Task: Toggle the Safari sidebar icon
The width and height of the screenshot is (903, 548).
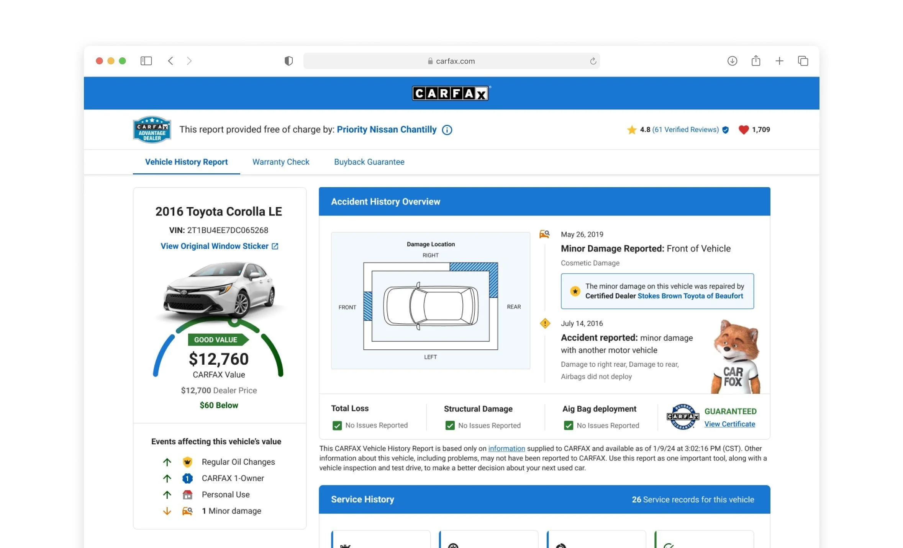Action: [146, 61]
